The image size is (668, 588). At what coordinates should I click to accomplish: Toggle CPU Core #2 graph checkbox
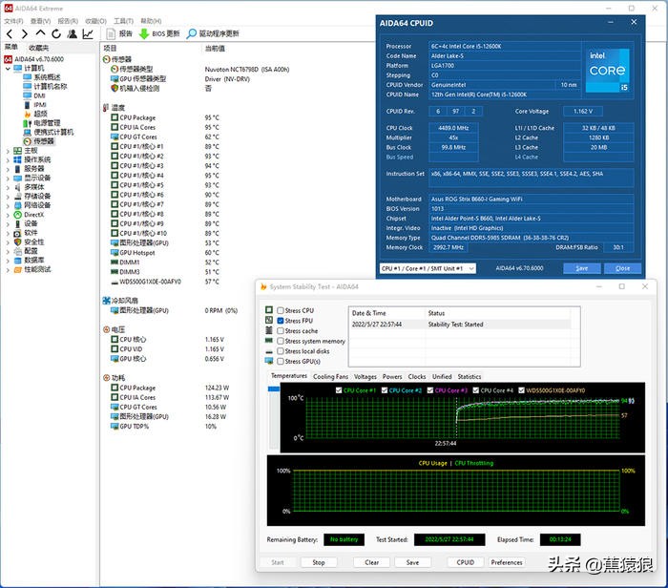[x=385, y=390]
